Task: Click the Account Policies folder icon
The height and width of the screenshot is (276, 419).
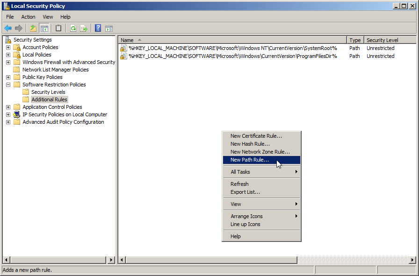Action: [17, 47]
